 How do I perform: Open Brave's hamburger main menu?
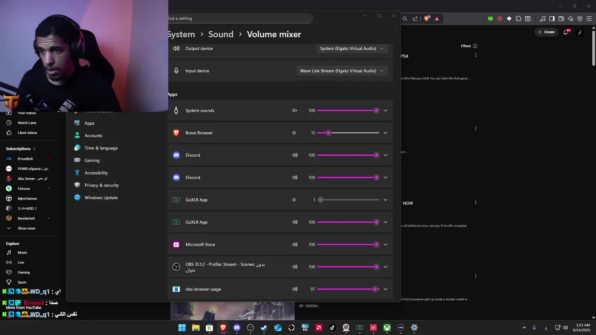589,19
